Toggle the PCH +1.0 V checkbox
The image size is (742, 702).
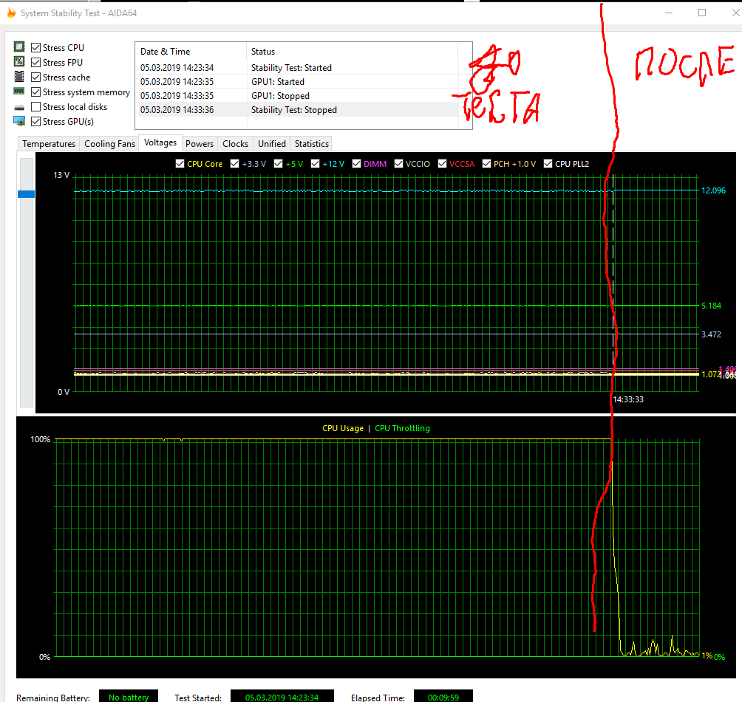tap(486, 164)
